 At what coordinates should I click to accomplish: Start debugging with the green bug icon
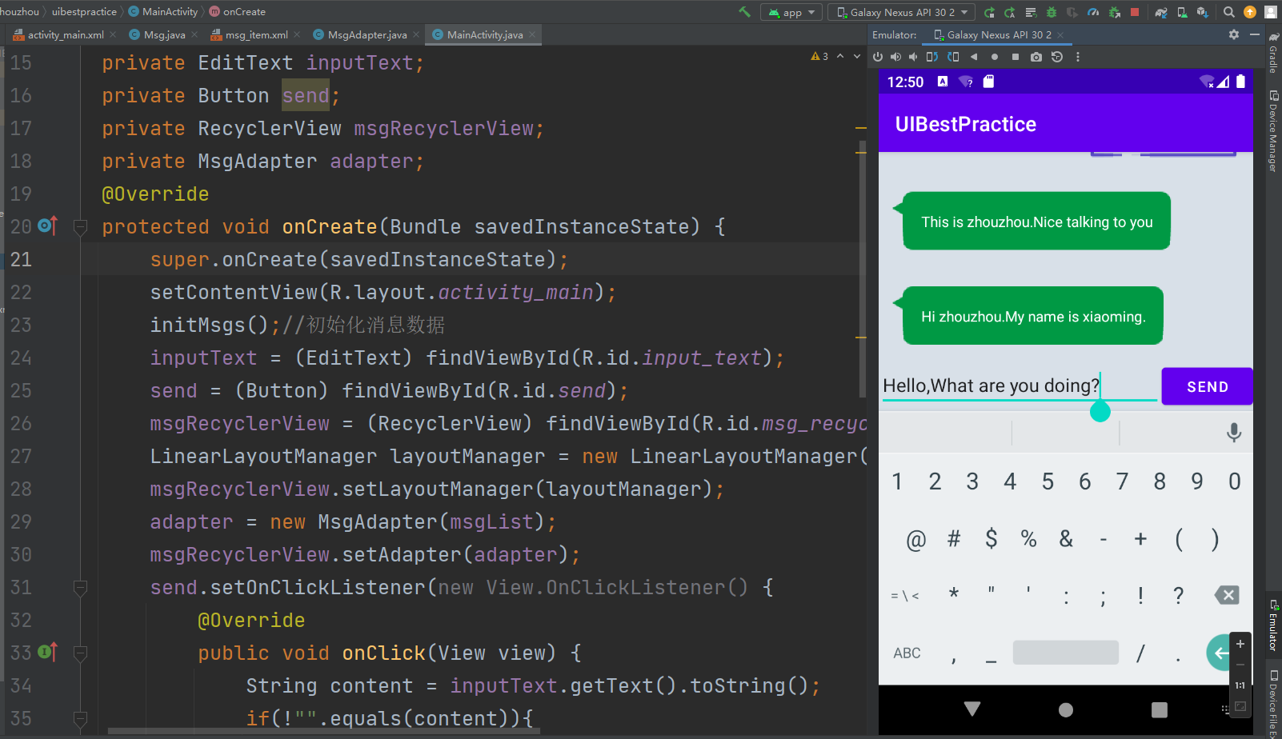click(x=1052, y=12)
